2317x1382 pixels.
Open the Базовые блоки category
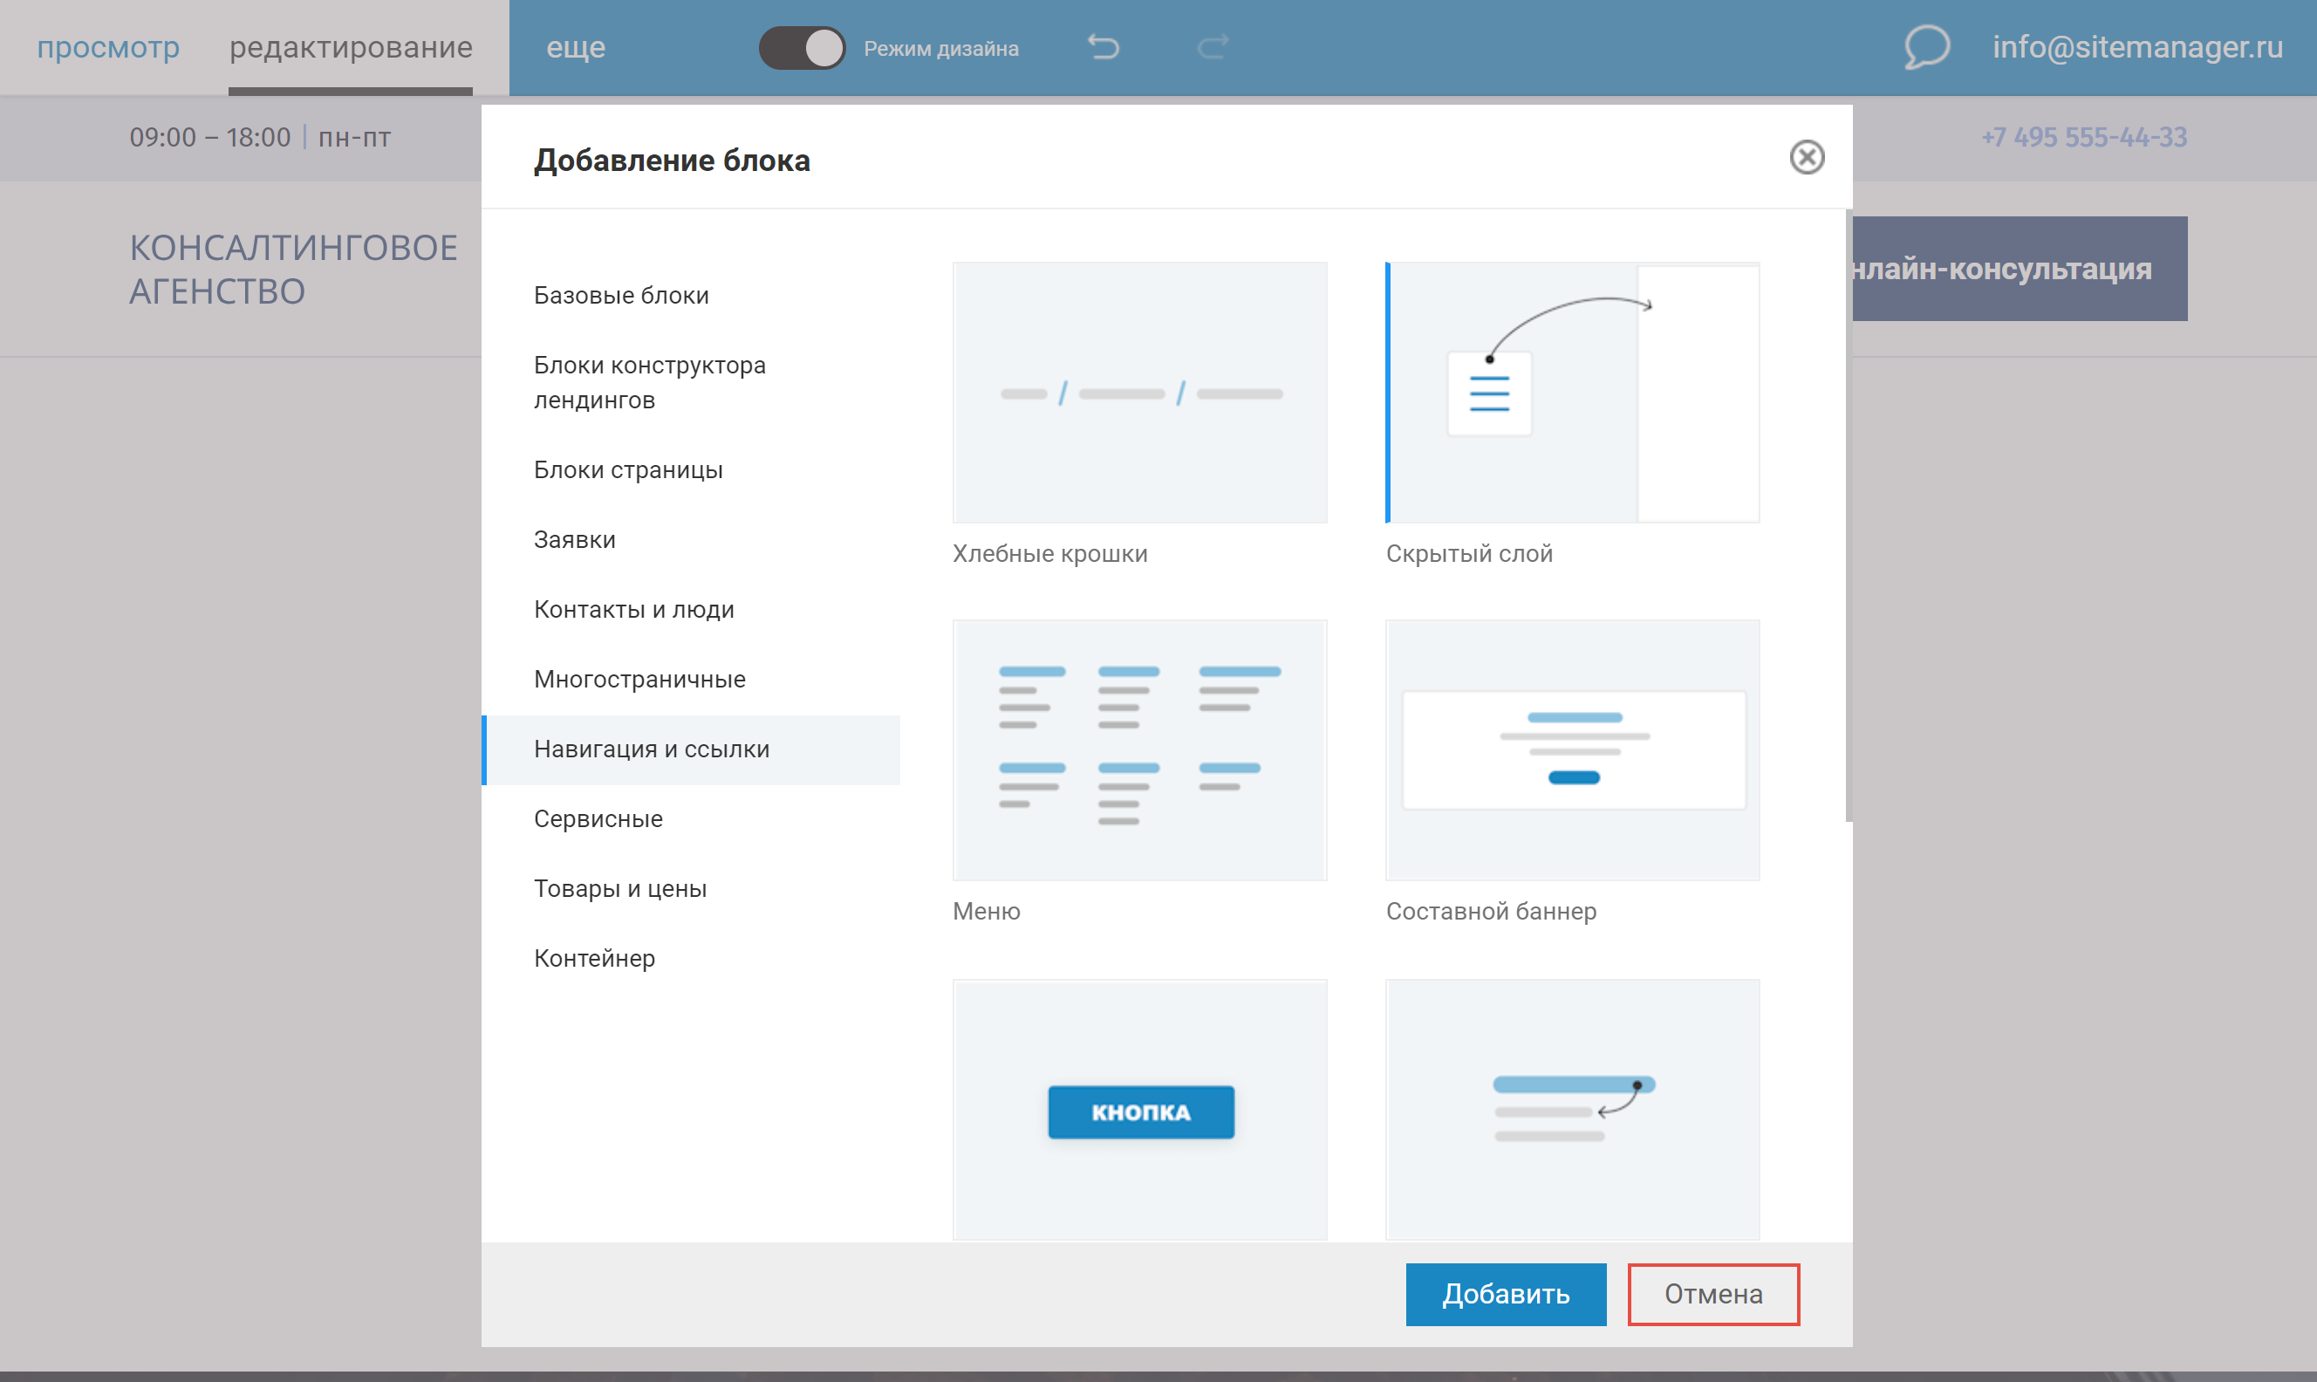pos(621,295)
